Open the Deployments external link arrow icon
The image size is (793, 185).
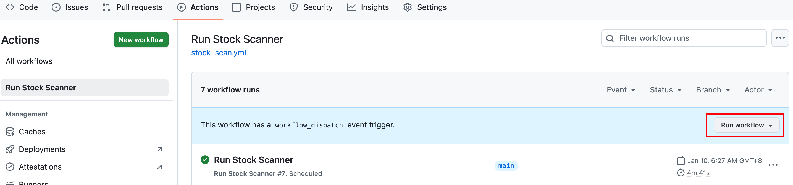tap(159, 149)
